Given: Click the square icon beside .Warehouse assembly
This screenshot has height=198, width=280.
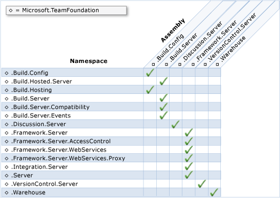Looking at the screenshot, I should click(217, 65).
